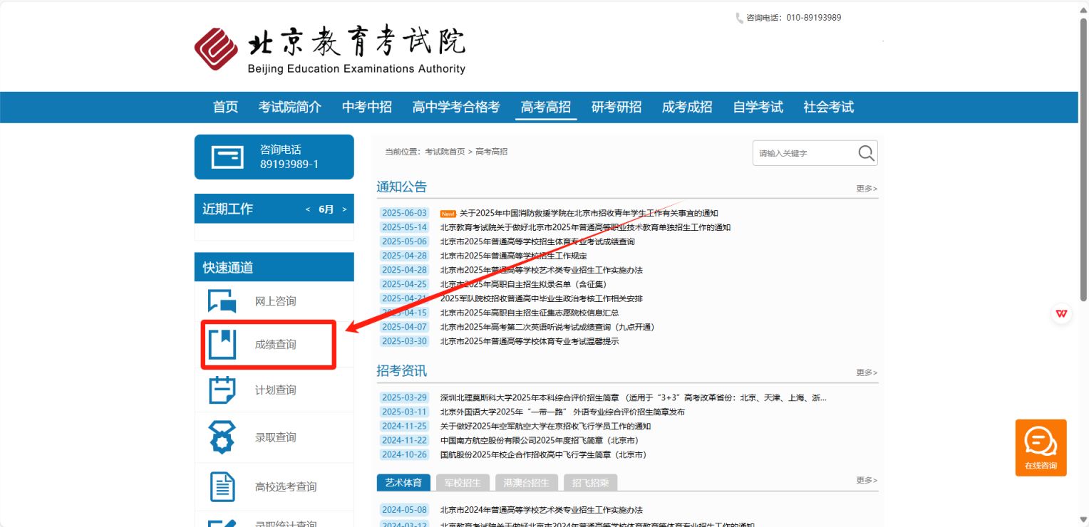Open 高校选考查询 quick channel link
Viewport: 1089px width, 527px height.
coord(286,487)
